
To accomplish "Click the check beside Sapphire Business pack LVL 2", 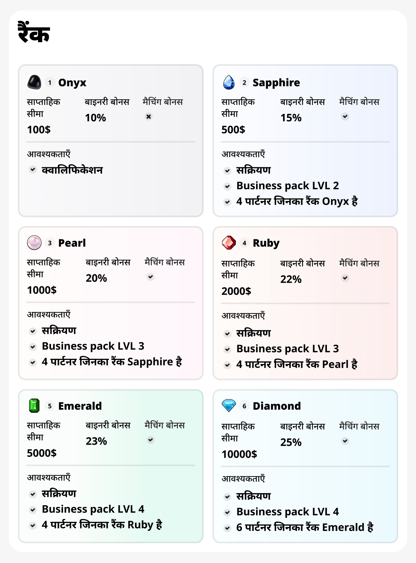I will coord(227,186).
